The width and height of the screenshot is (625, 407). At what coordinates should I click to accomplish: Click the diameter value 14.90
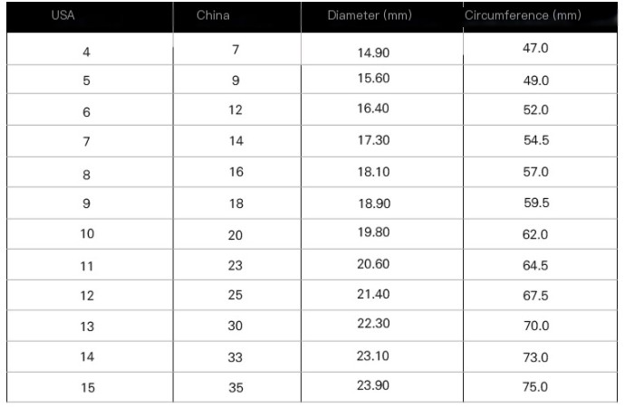pos(373,52)
